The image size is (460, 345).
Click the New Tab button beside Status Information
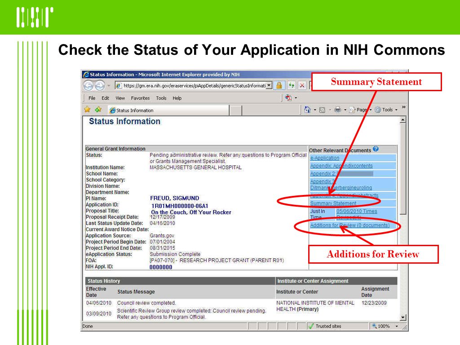point(236,111)
